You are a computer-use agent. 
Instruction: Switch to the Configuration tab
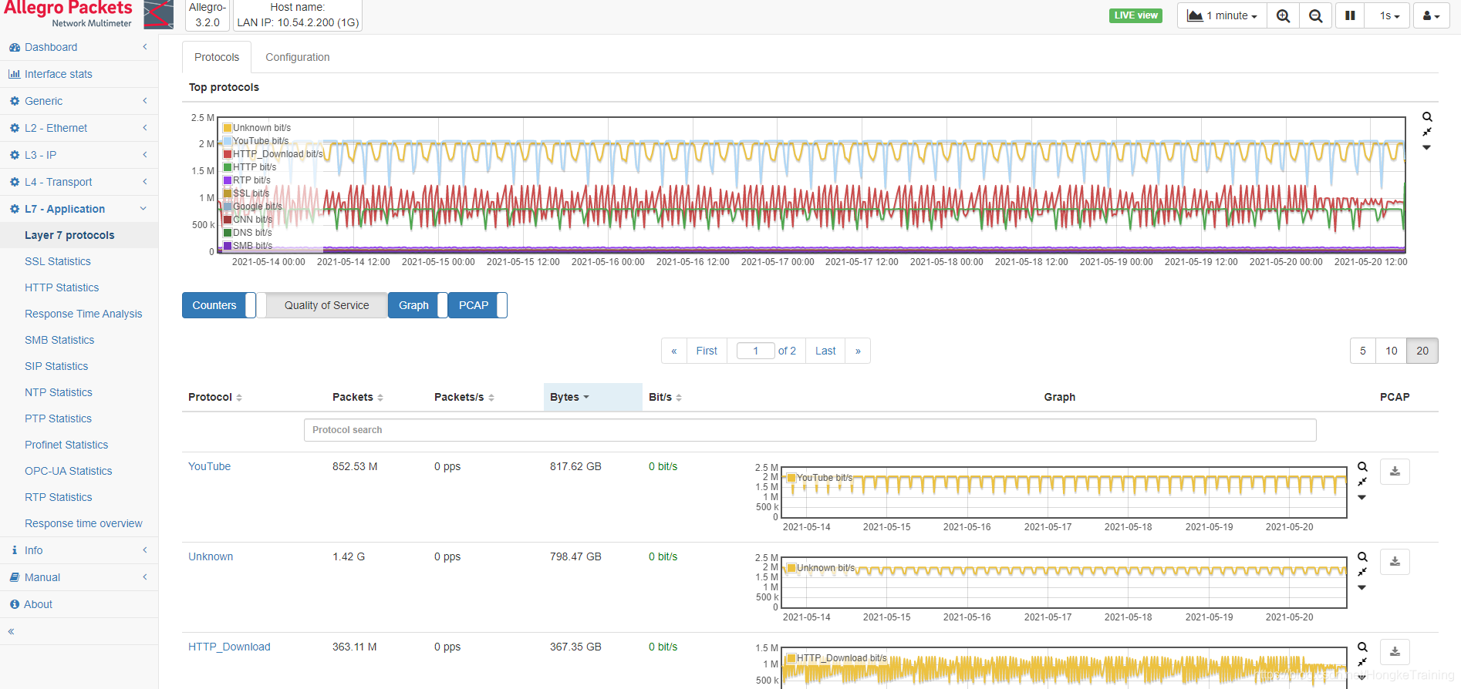(297, 57)
